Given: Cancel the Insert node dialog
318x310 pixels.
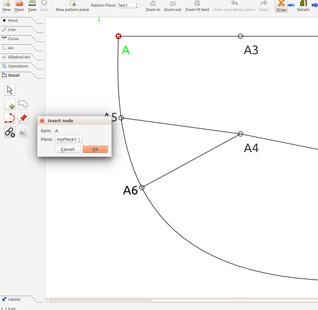Looking at the screenshot, I should (x=68, y=149).
